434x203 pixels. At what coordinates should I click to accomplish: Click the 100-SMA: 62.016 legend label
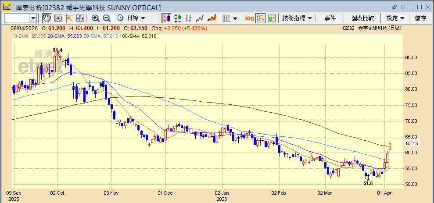138,36
